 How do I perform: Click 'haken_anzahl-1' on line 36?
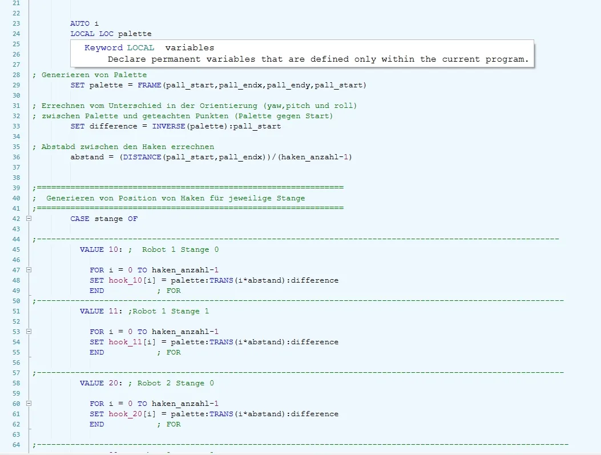[314, 157]
